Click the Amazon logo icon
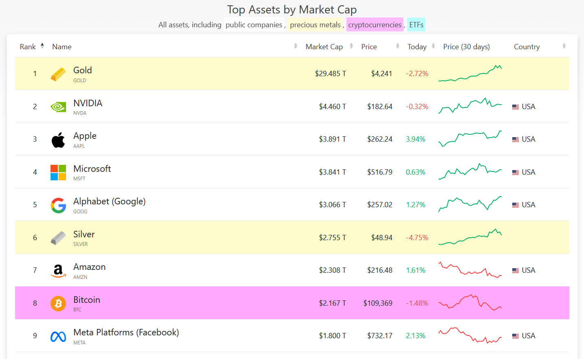This screenshot has width=584, height=359. point(58,271)
